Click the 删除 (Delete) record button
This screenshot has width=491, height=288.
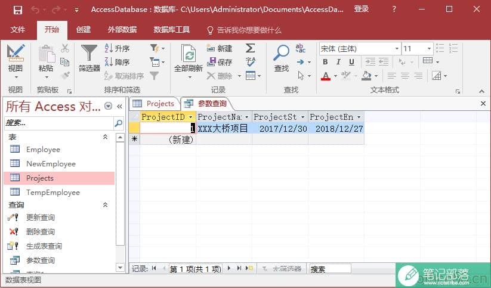(220, 76)
